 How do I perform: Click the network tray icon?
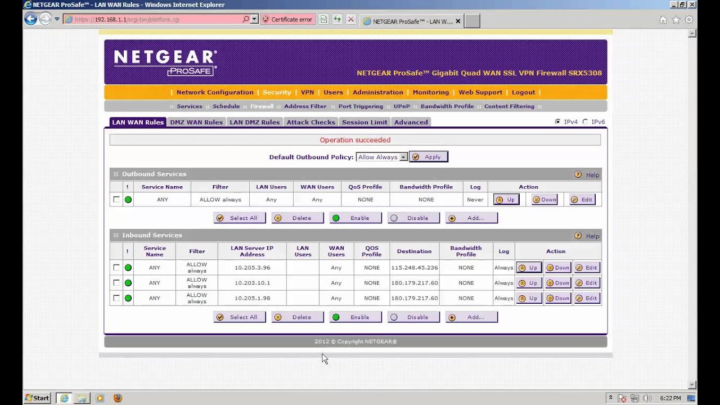(x=634, y=398)
